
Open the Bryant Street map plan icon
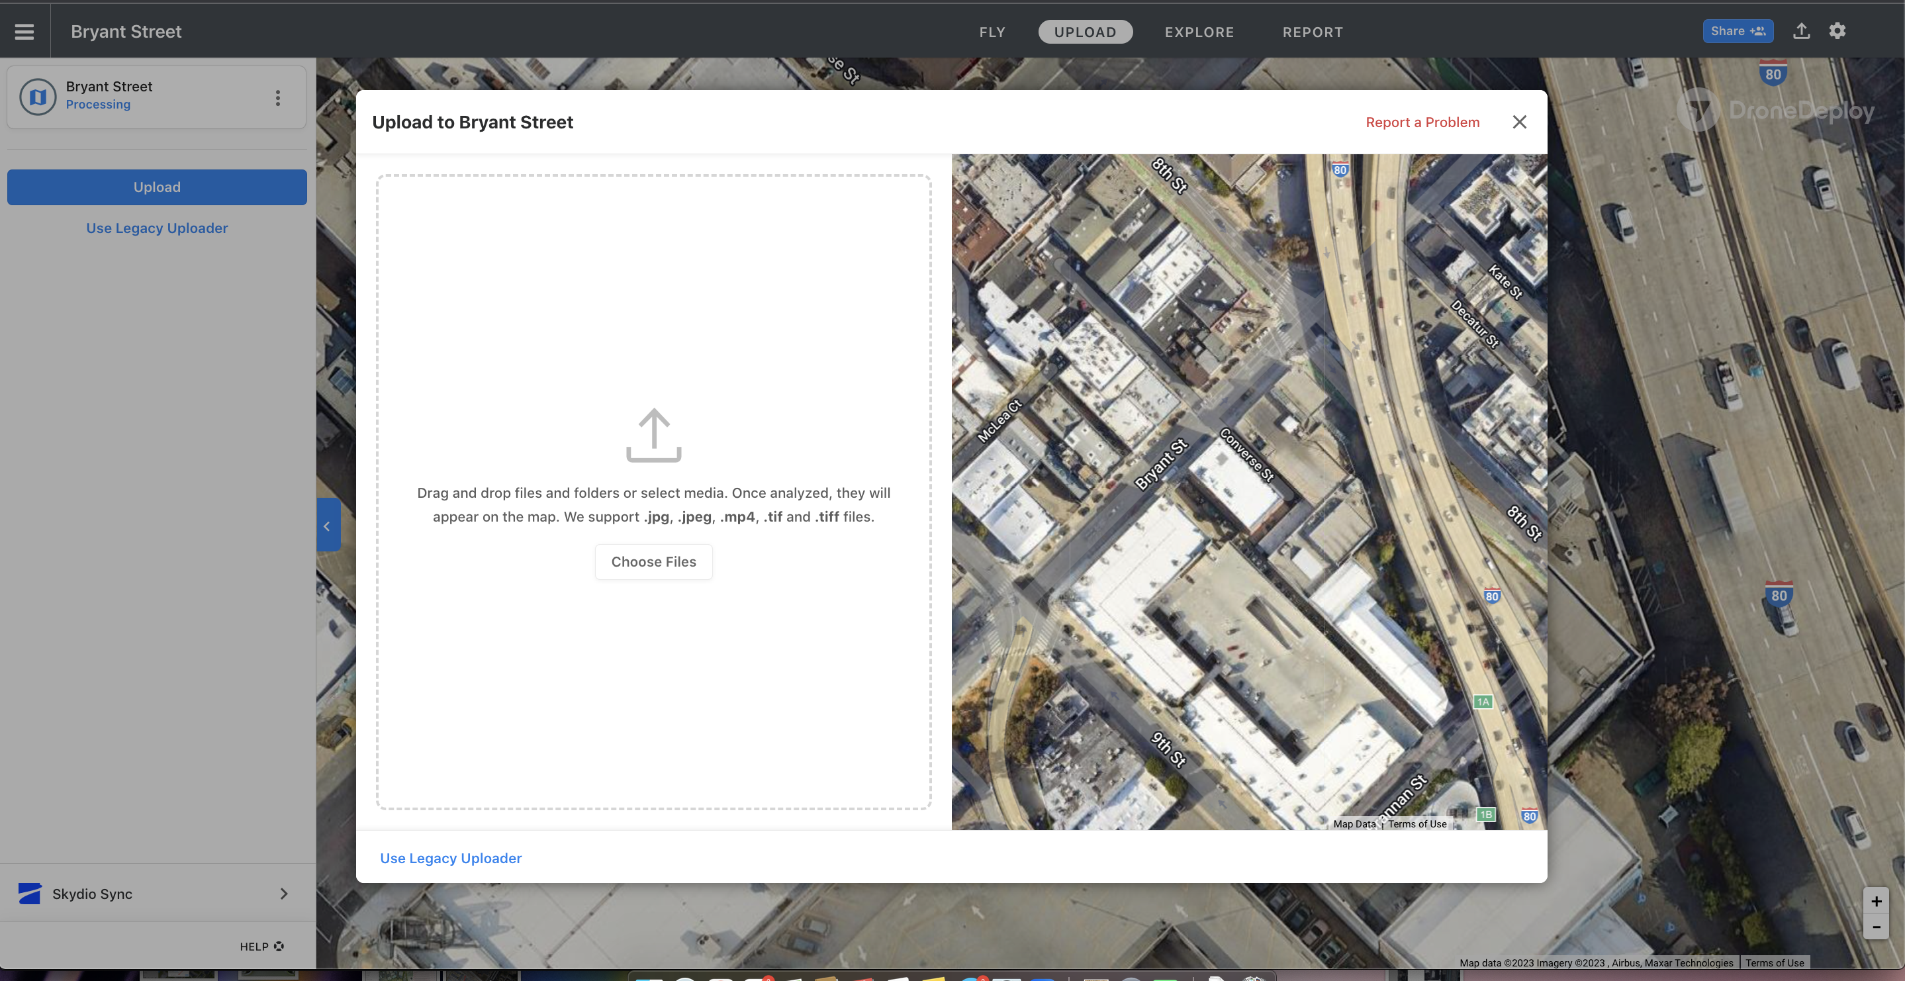point(38,97)
